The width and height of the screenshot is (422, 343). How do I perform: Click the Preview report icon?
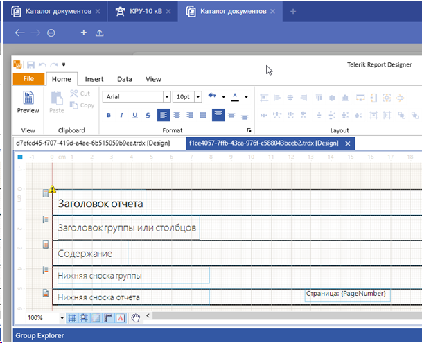[x=28, y=101]
